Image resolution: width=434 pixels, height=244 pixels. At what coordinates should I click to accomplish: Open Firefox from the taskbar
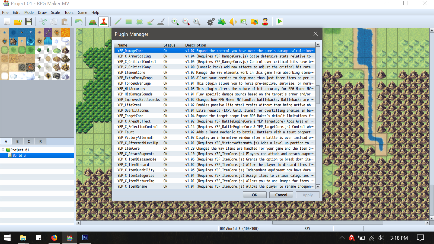tap(54, 238)
